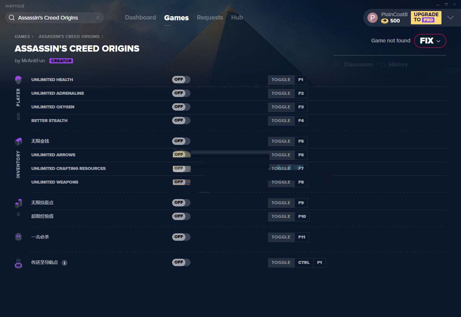Click the enemy ghost category icon
Viewport: 461px width, 317px height.
[x=18, y=237]
